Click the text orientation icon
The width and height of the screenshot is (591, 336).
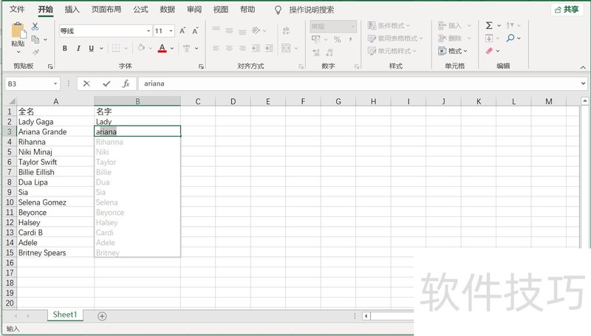[256, 30]
